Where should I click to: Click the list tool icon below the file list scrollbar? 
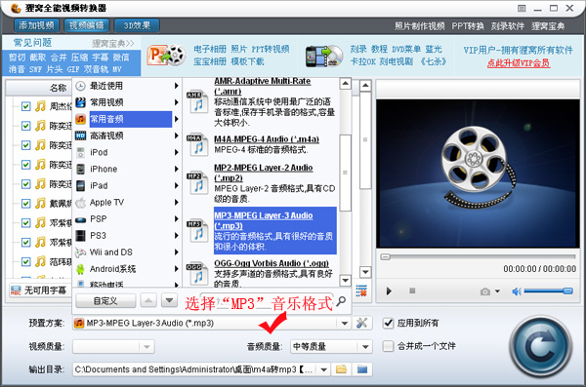(361, 290)
